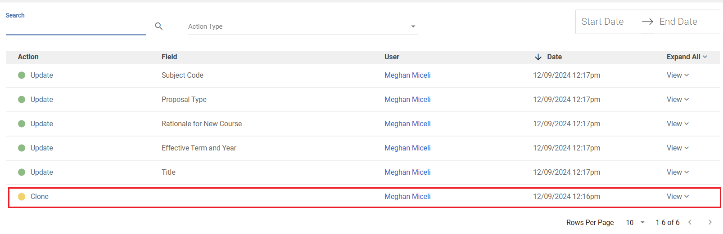Click the Clone action text

40,197
